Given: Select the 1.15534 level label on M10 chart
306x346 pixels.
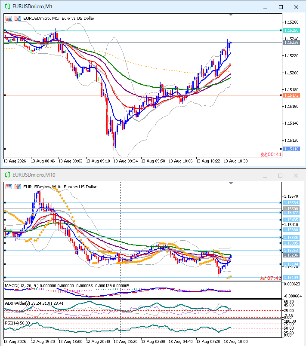Looking at the screenshot, I should tap(291, 202).
